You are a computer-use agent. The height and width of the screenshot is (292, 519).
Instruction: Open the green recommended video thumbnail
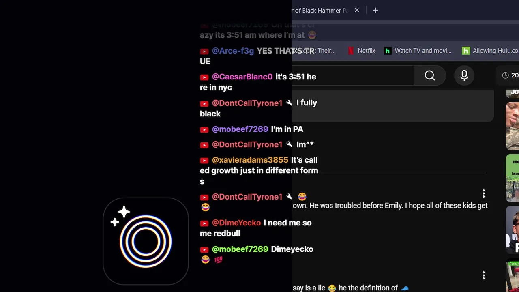coord(513,178)
